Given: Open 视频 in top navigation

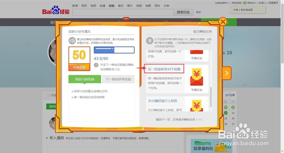Looking at the screenshot, I should coord(139,6).
